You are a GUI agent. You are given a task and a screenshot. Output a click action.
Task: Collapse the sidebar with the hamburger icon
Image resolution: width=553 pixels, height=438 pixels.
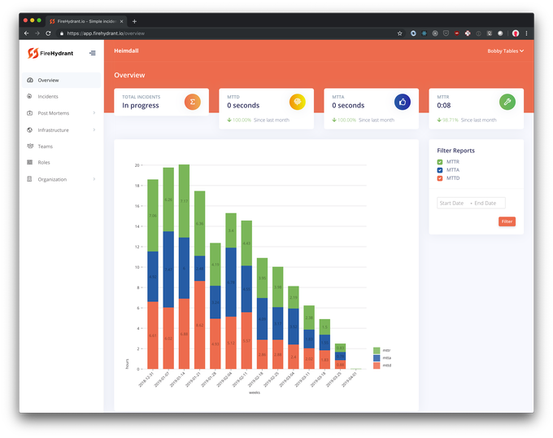93,53
